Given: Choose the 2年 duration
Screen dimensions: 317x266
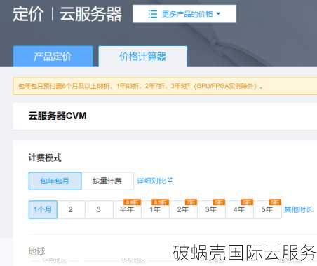Looking at the screenshot, I should (183, 209).
